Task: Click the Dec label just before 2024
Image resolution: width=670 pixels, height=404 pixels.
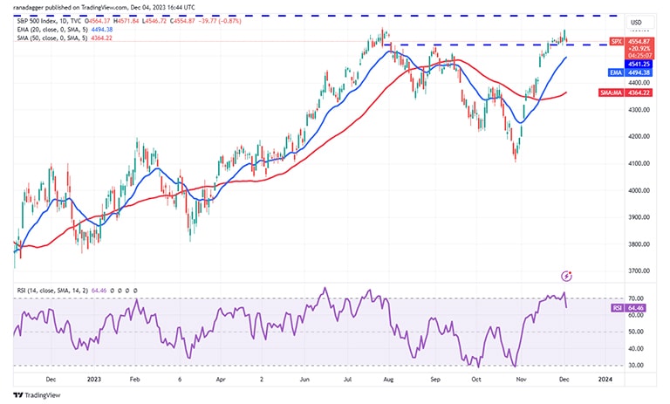Action: pos(564,380)
